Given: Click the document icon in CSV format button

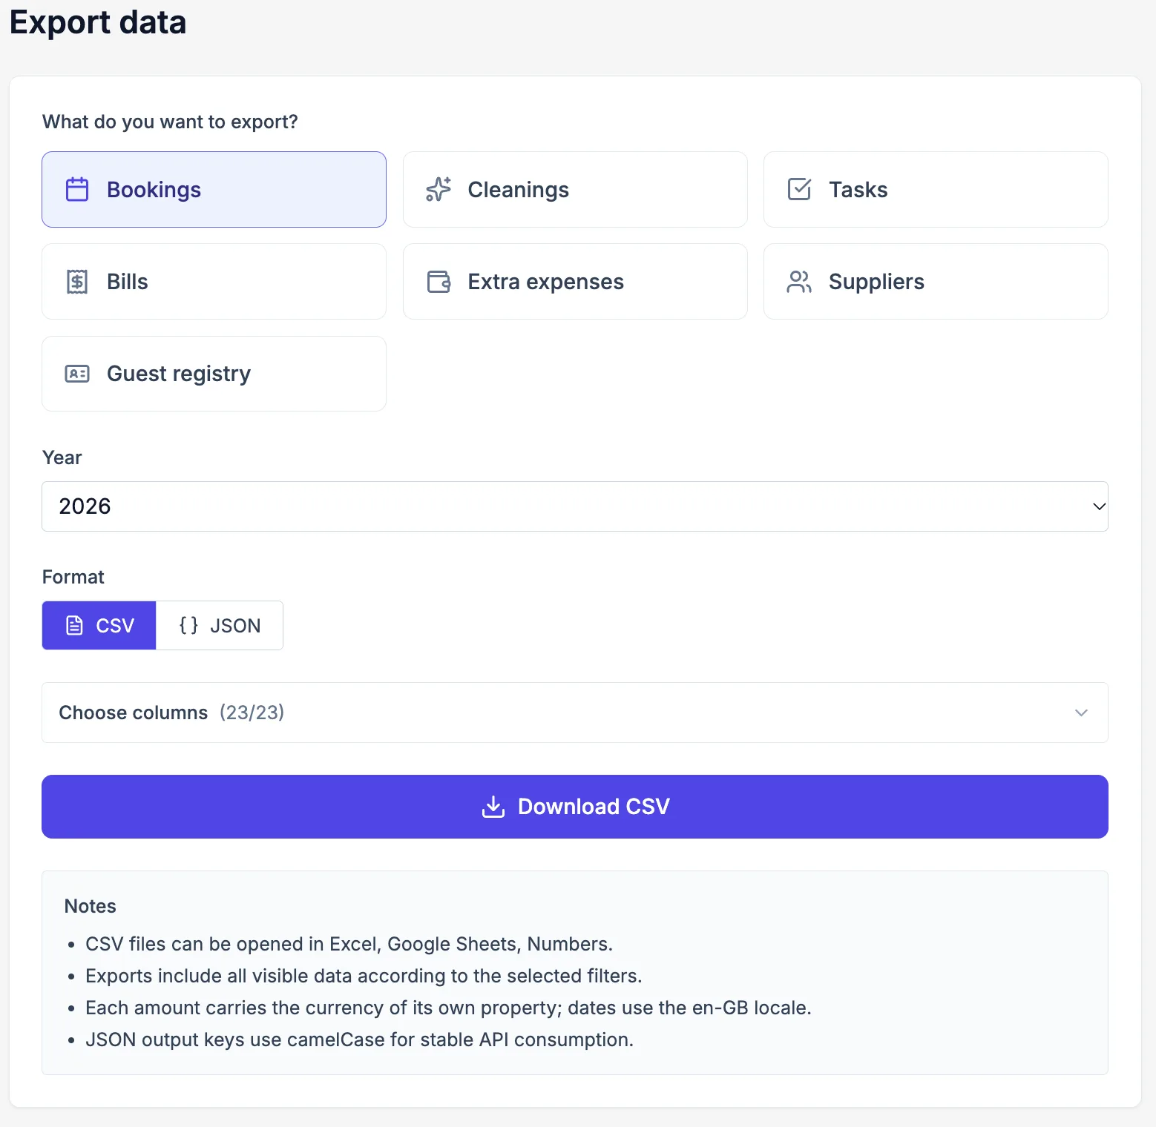Looking at the screenshot, I should click(75, 626).
